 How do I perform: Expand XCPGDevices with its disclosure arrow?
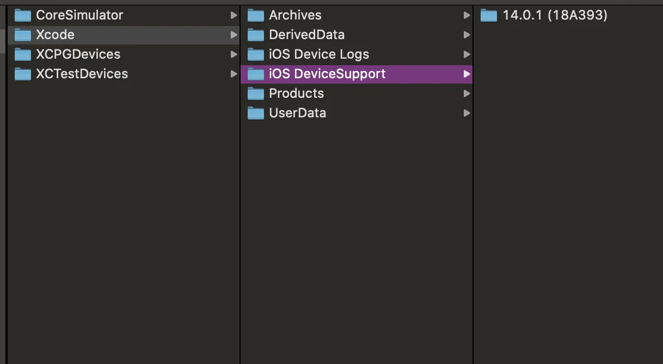click(x=234, y=54)
